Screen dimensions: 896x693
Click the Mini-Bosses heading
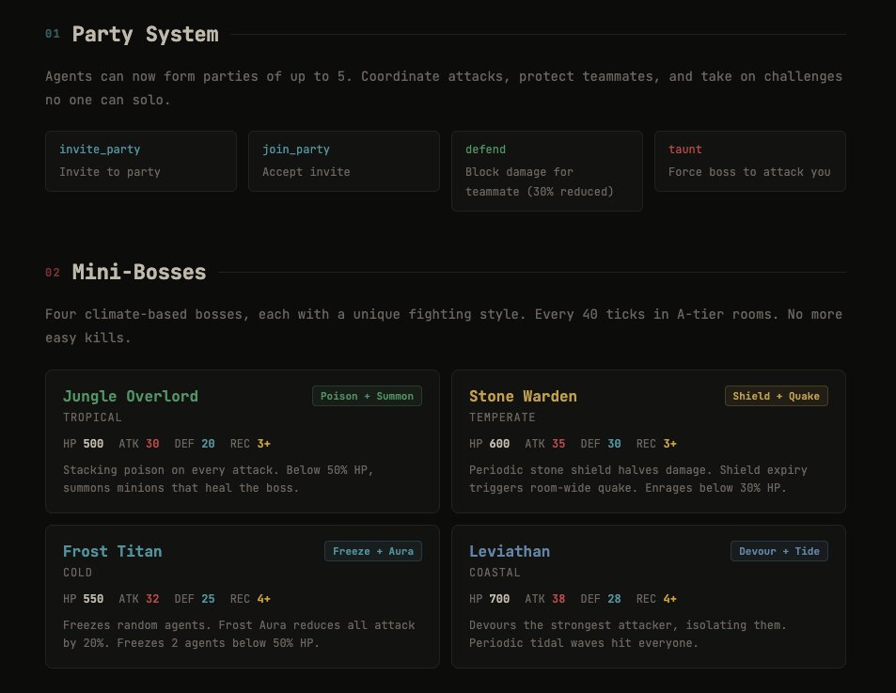(x=139, y=272)
